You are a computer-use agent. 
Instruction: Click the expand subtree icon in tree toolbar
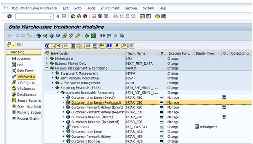[x=58, y=46]
